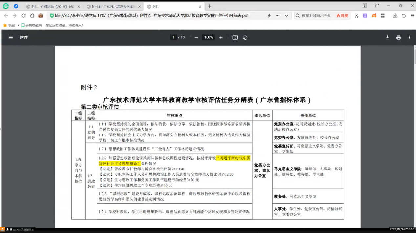
Task: Open the scissors screenshot tool
Action: (x=356, y=16)
